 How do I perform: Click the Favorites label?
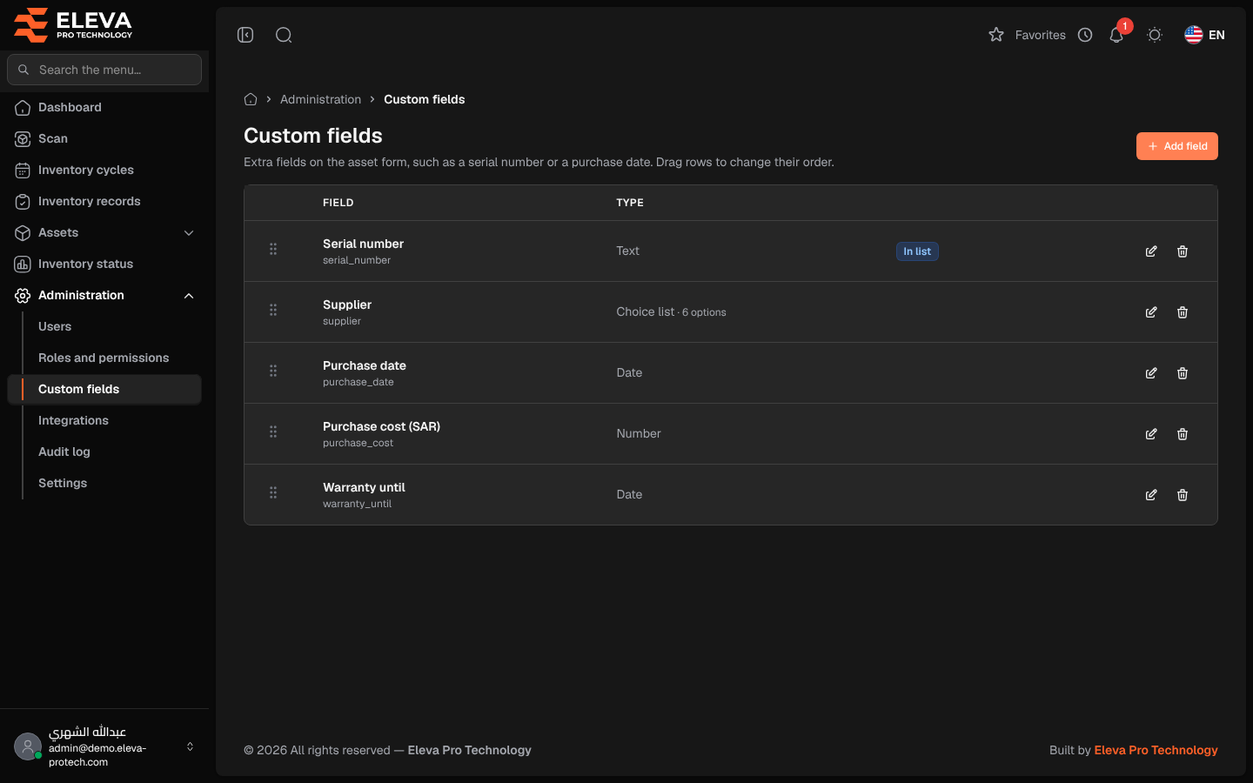coord(1040,35)
